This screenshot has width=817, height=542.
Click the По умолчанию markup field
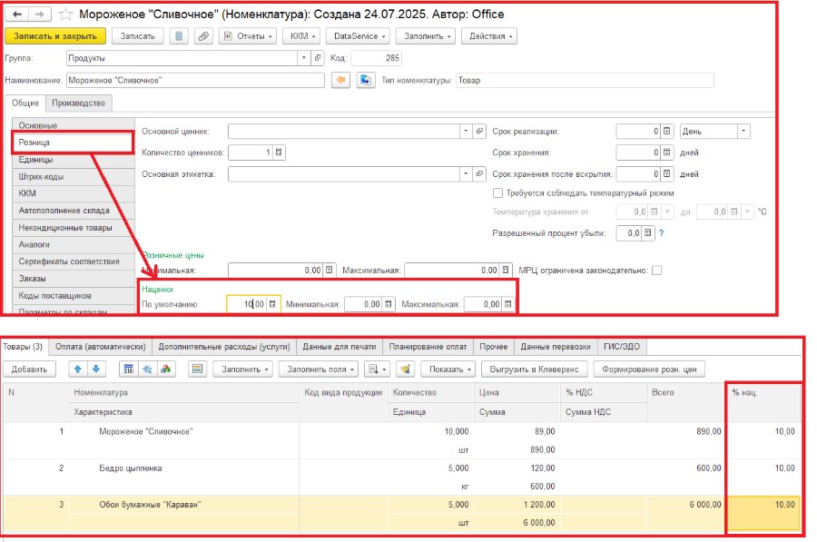[253, 304]
